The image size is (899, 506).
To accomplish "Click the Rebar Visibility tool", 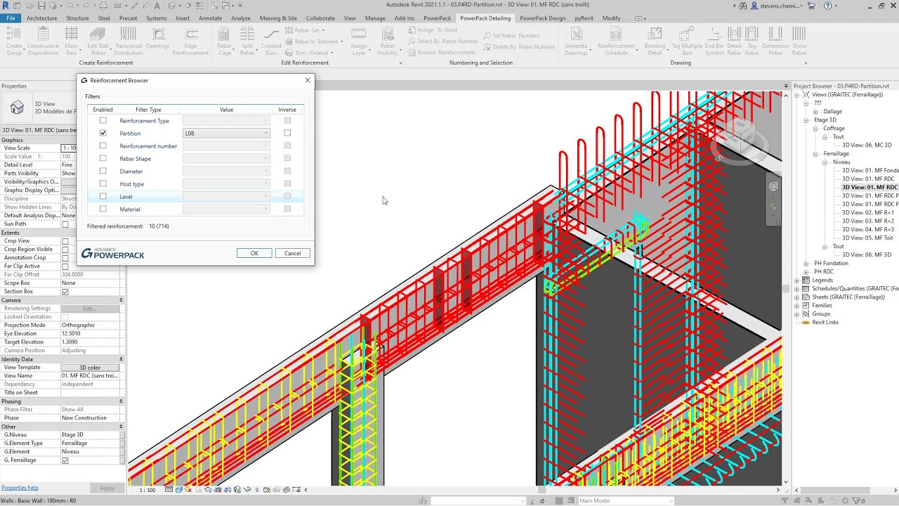I will (388, 41).
